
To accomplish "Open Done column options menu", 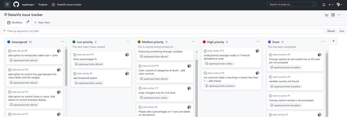I will [x=323, y=42].
